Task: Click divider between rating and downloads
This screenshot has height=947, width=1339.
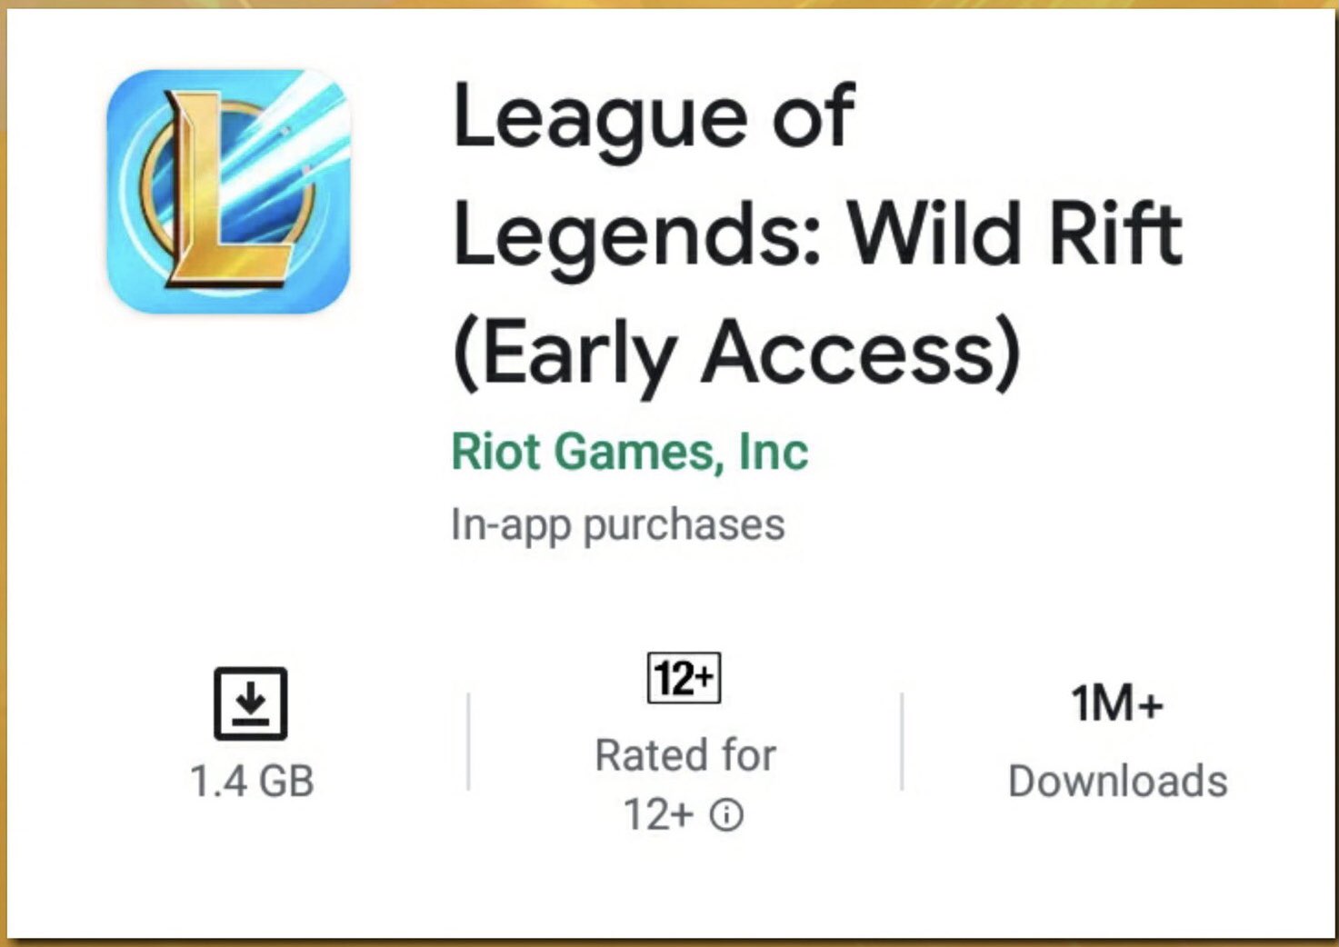Action: coord(902,742)
